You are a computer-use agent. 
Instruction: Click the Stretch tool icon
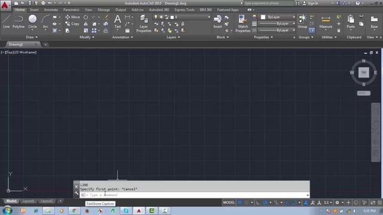point(68,30)
